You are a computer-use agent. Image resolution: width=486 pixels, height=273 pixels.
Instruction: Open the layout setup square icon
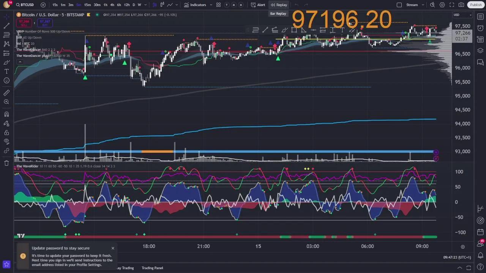pyautogui.click(x=399, y=5)
